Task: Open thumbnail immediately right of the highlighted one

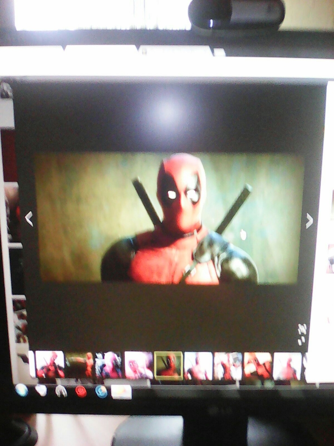Action: tap(198, 366)
